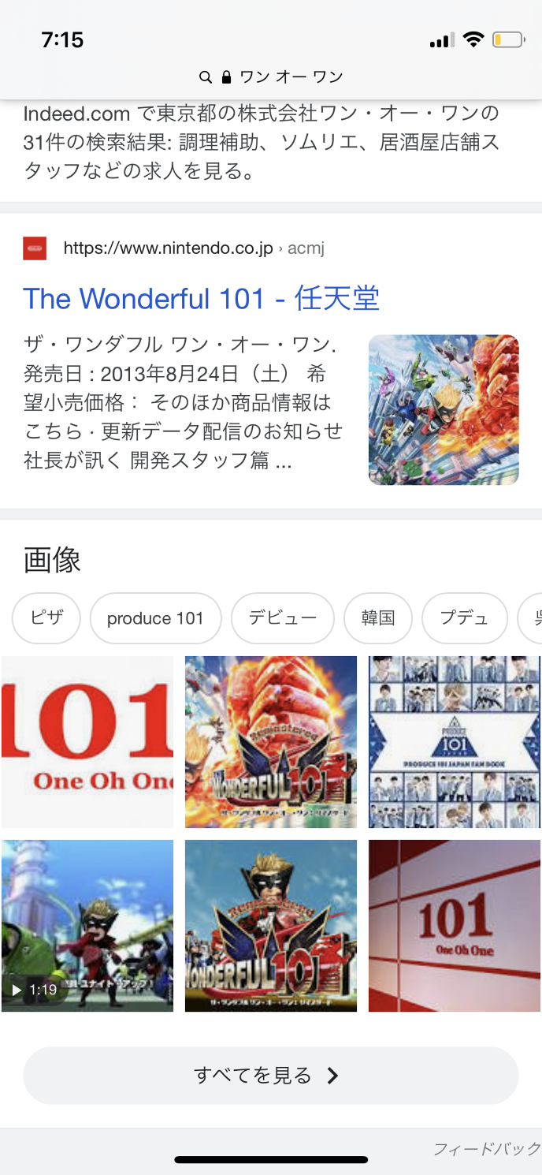
Task: Tap the search magnifier icon in address bar
Action: [206, 77]
